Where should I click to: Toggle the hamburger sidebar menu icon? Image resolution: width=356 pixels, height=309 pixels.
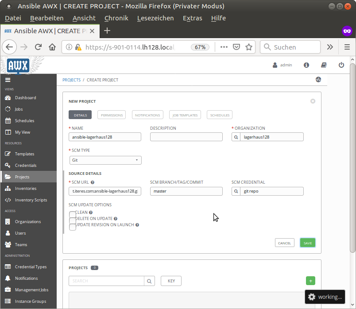point(8,80)
